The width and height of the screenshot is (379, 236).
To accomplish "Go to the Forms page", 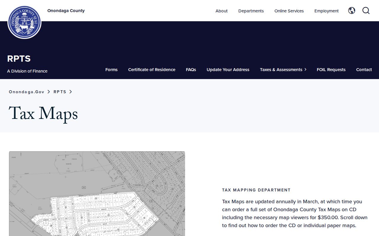I will [111, 70].
